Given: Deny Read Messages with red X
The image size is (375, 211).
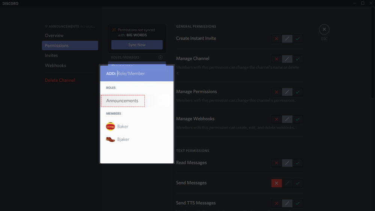Looking at the screenshot, I should [276, 163].
